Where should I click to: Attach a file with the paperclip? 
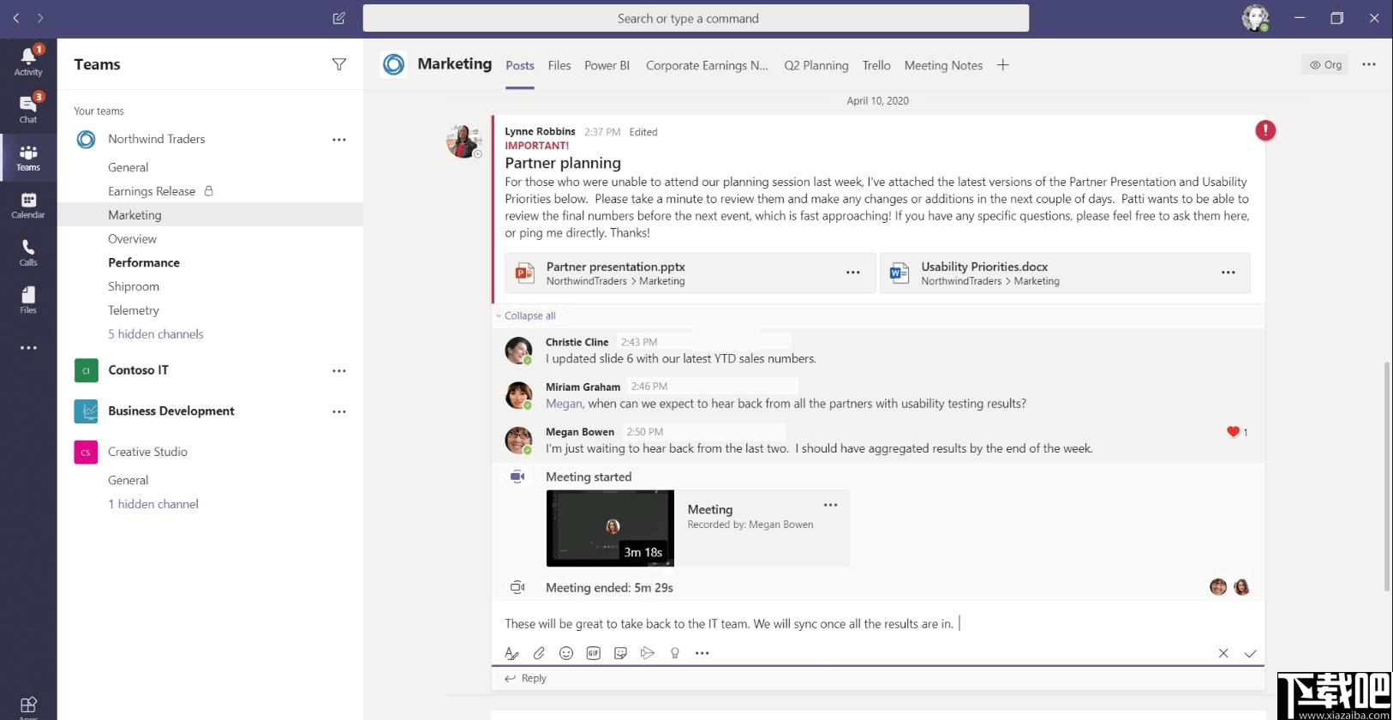[539, 653]
